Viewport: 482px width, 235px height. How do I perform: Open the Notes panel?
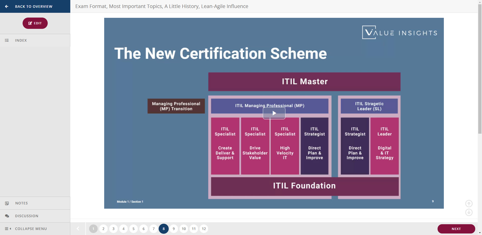tap(35, 203)
